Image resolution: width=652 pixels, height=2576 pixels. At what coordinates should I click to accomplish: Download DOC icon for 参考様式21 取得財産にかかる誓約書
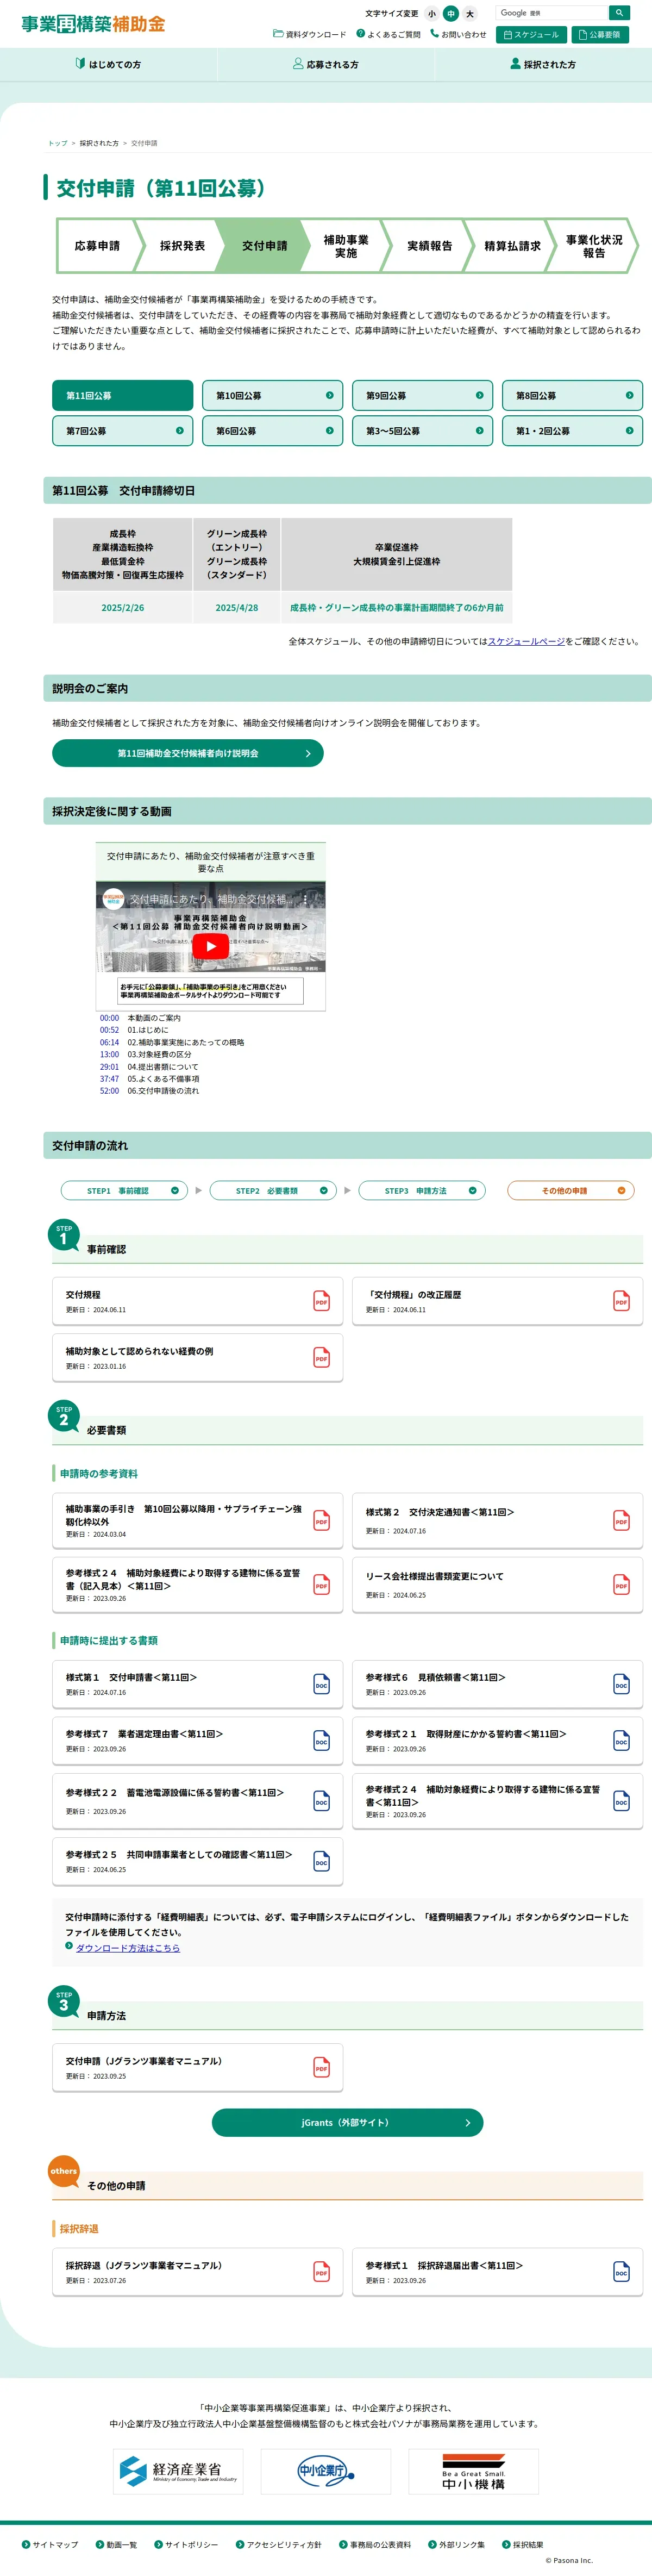tap(621, 1741)
